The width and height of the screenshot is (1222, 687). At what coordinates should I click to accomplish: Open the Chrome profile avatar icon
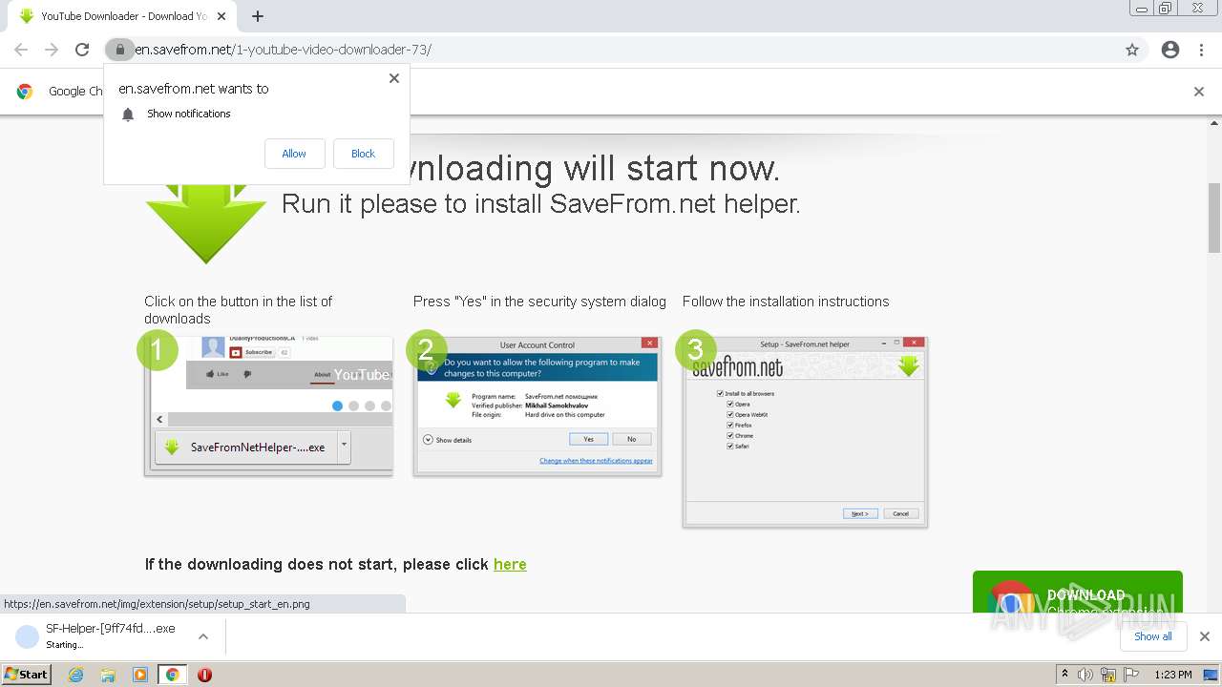1170,50
